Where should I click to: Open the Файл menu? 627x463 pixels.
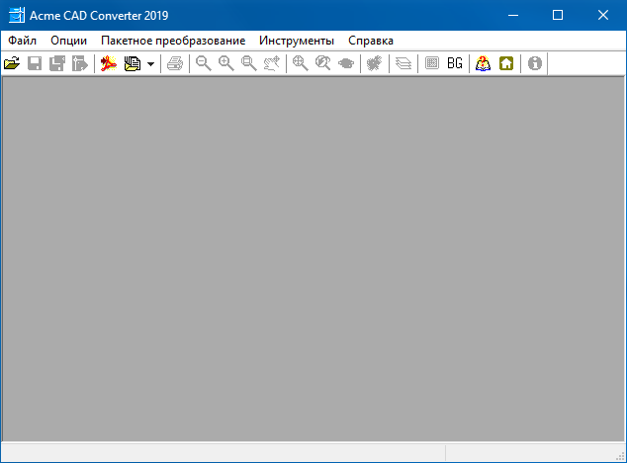pyautogui.click(x=22, y=41)
